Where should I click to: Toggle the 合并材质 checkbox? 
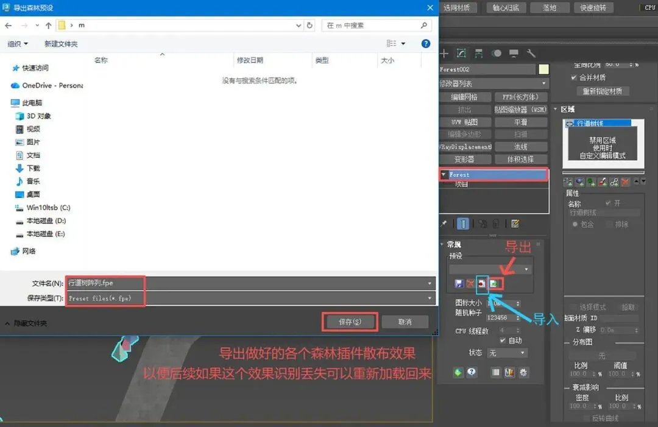[x=573, y=77]
